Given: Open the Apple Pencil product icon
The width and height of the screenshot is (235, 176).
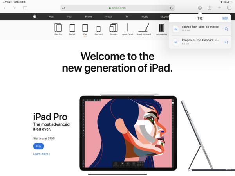Looking at the screenshot, I should [x=128, y=29].
